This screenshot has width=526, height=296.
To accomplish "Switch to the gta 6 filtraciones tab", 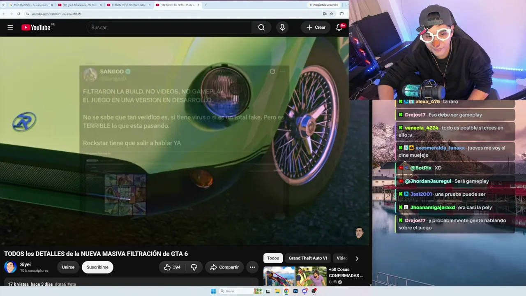I will (x=80, y=5).
